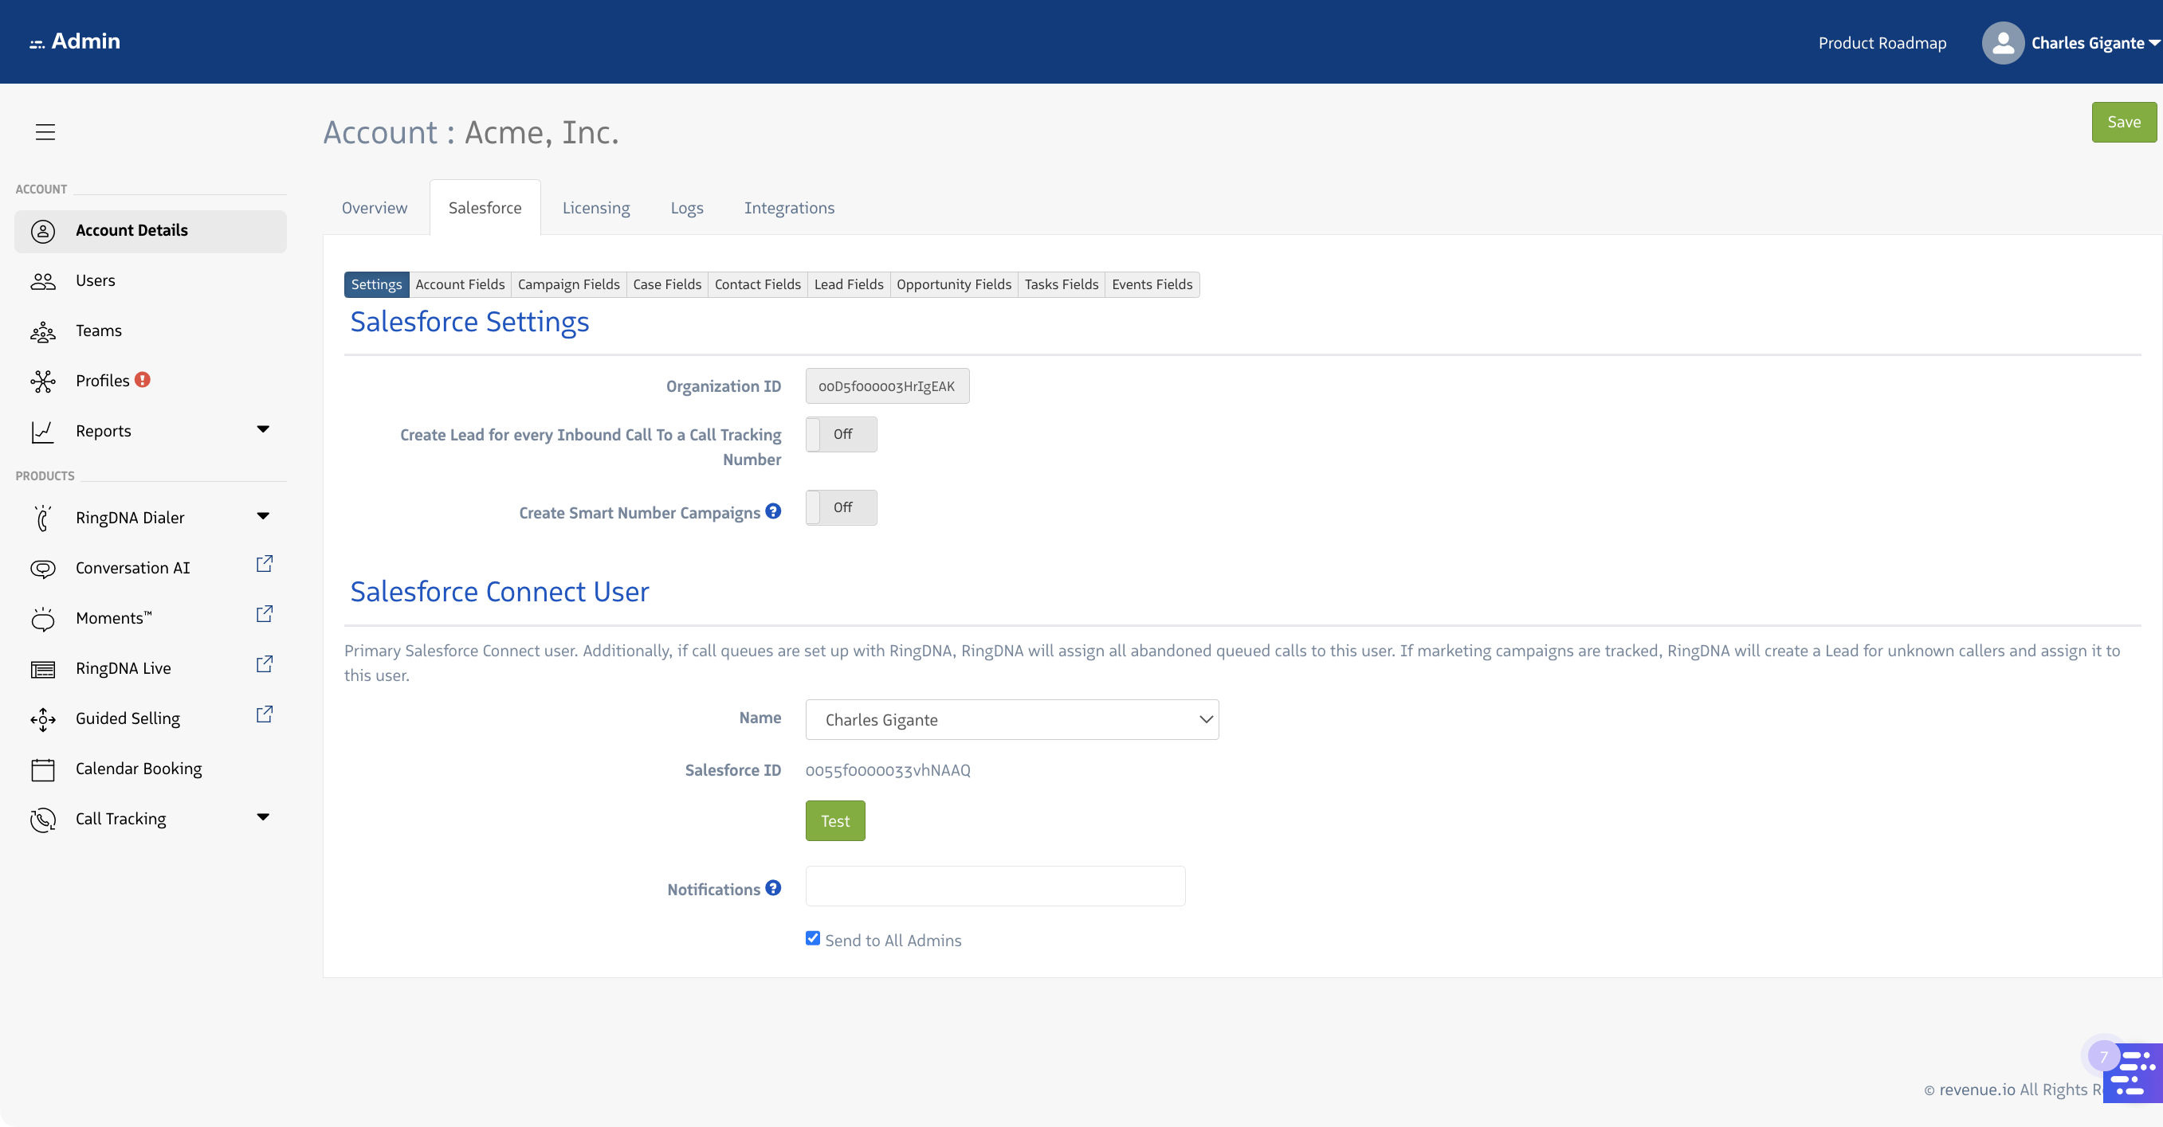Open the chat widget icon

(2133, 1073)
